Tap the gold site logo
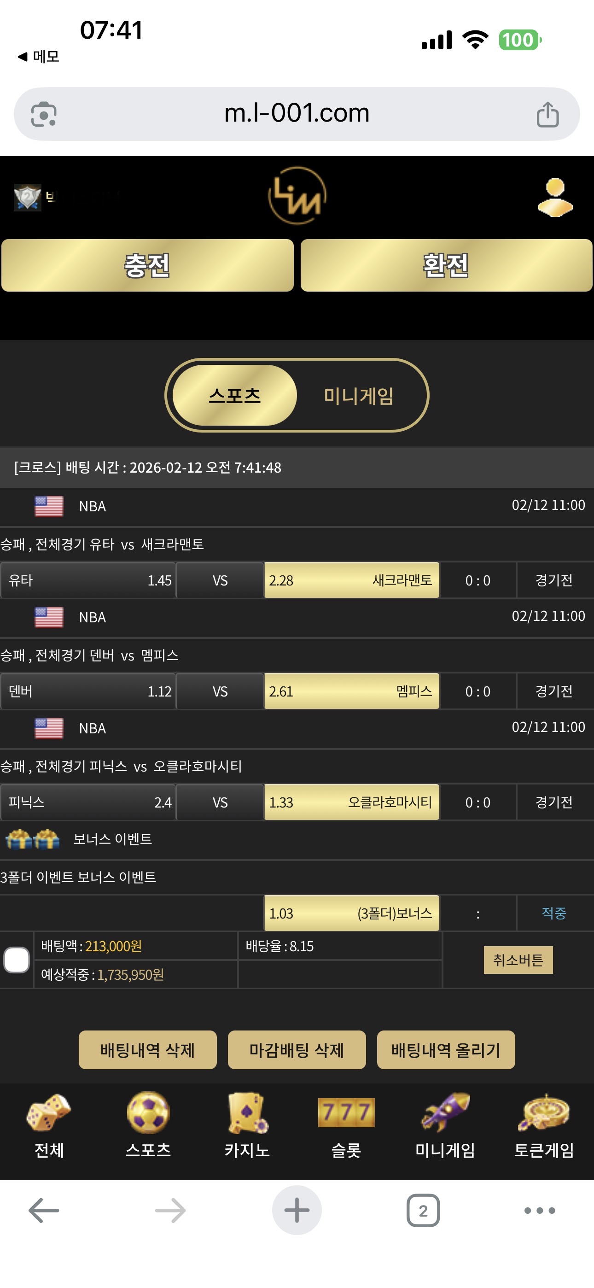The image size is (594, 1288). coord(297,195)
